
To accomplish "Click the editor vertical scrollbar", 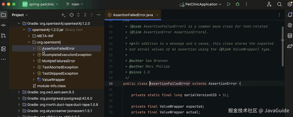I will pyautogui.click(x=283, y=46).
